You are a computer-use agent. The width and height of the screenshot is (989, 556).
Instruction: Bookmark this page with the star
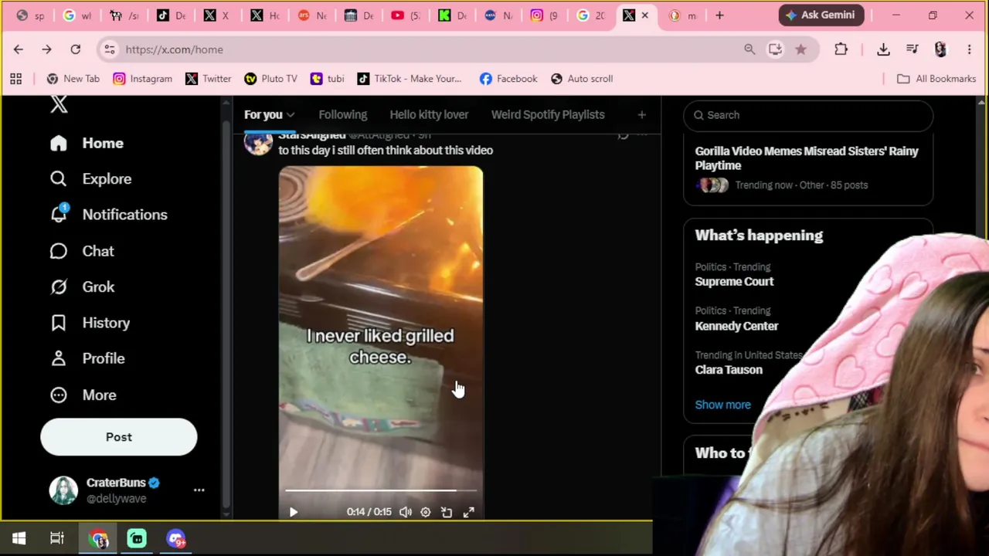pyautogui.click(x=800, y=49)
